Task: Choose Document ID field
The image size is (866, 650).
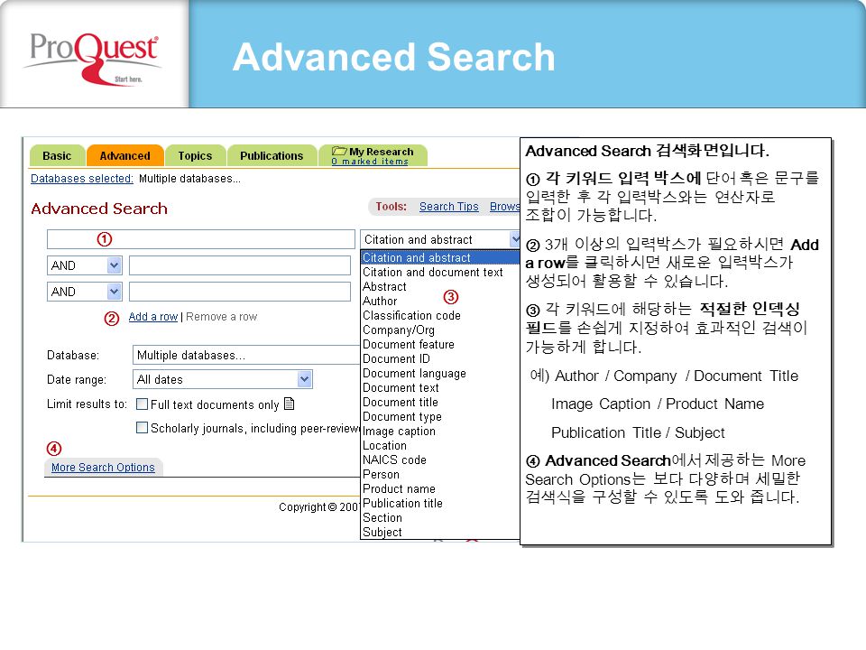Action: coord(440,358)
